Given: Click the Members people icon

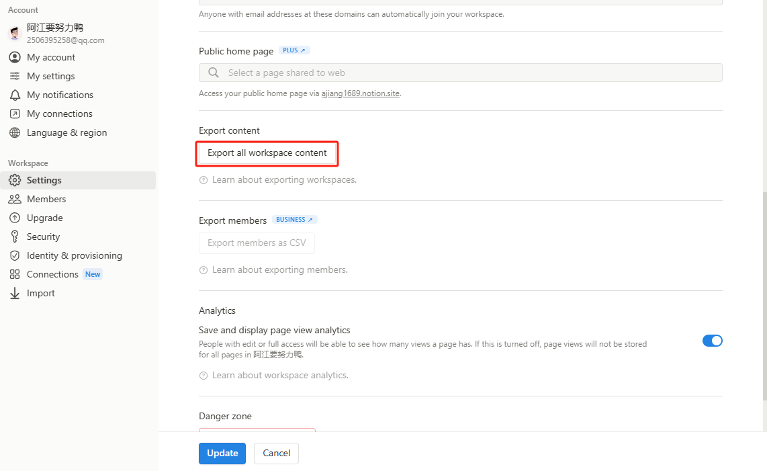Looking at the screenshot, I should (x=15, y=199).
